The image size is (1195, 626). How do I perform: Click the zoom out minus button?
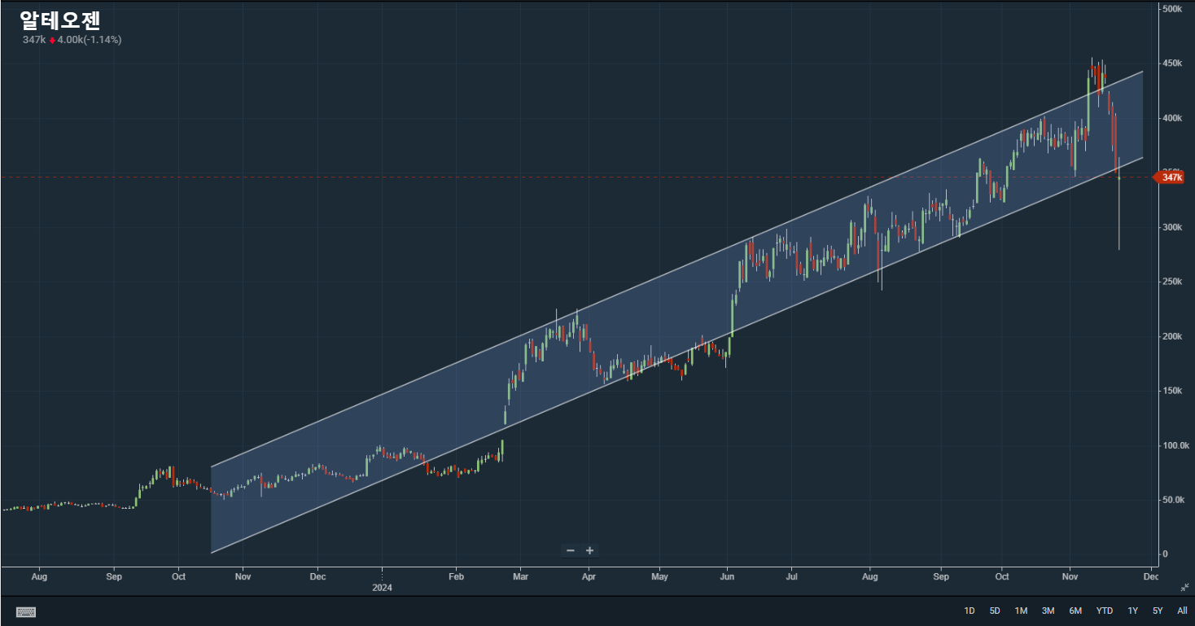point(571,550)
